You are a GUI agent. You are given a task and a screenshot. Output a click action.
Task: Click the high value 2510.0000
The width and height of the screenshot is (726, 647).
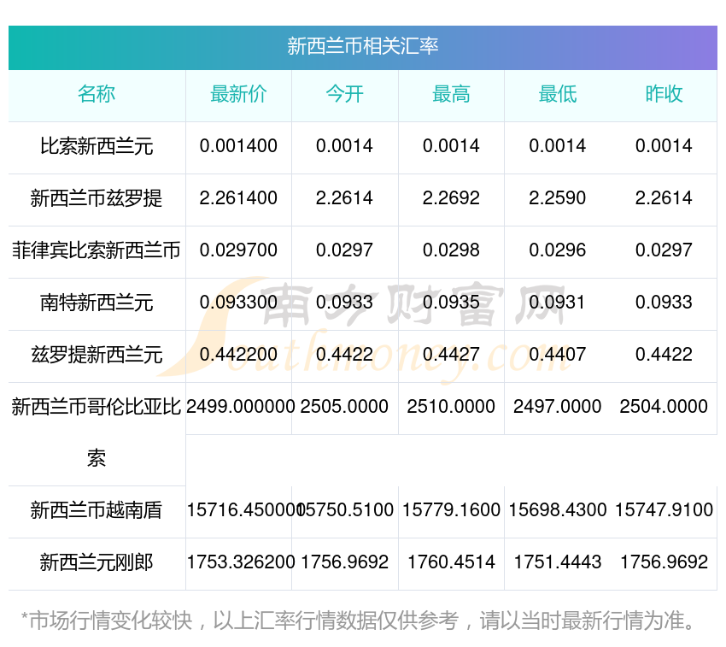pos(451,407)
